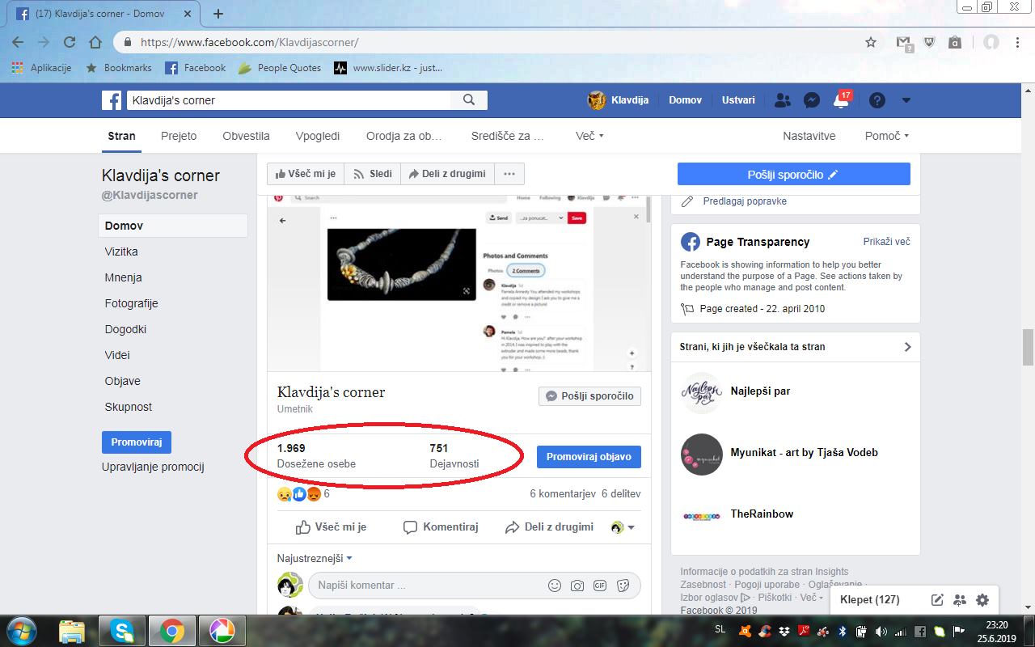Open Skupnost in the left sidebar
This screenshot has width=1035, height=647.
[x=129, y=407]
